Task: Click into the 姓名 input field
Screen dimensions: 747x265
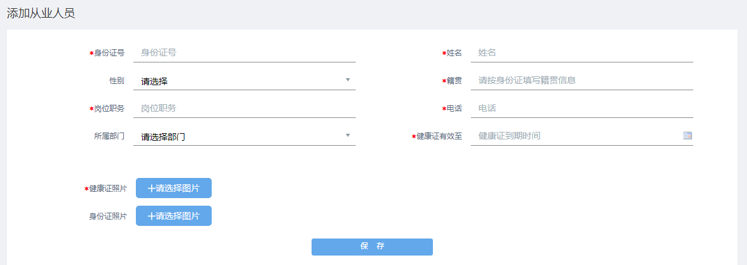Action: [581, 53]
